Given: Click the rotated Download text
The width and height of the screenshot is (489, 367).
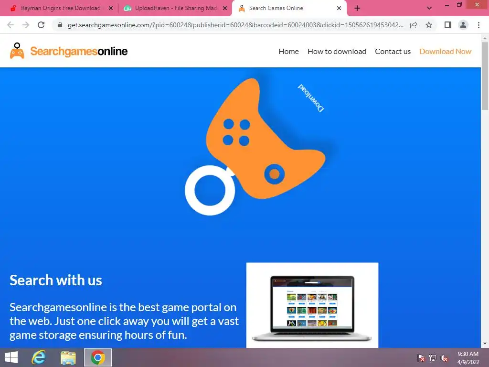Looking at the screenshot, I should (x=311, y=97).
